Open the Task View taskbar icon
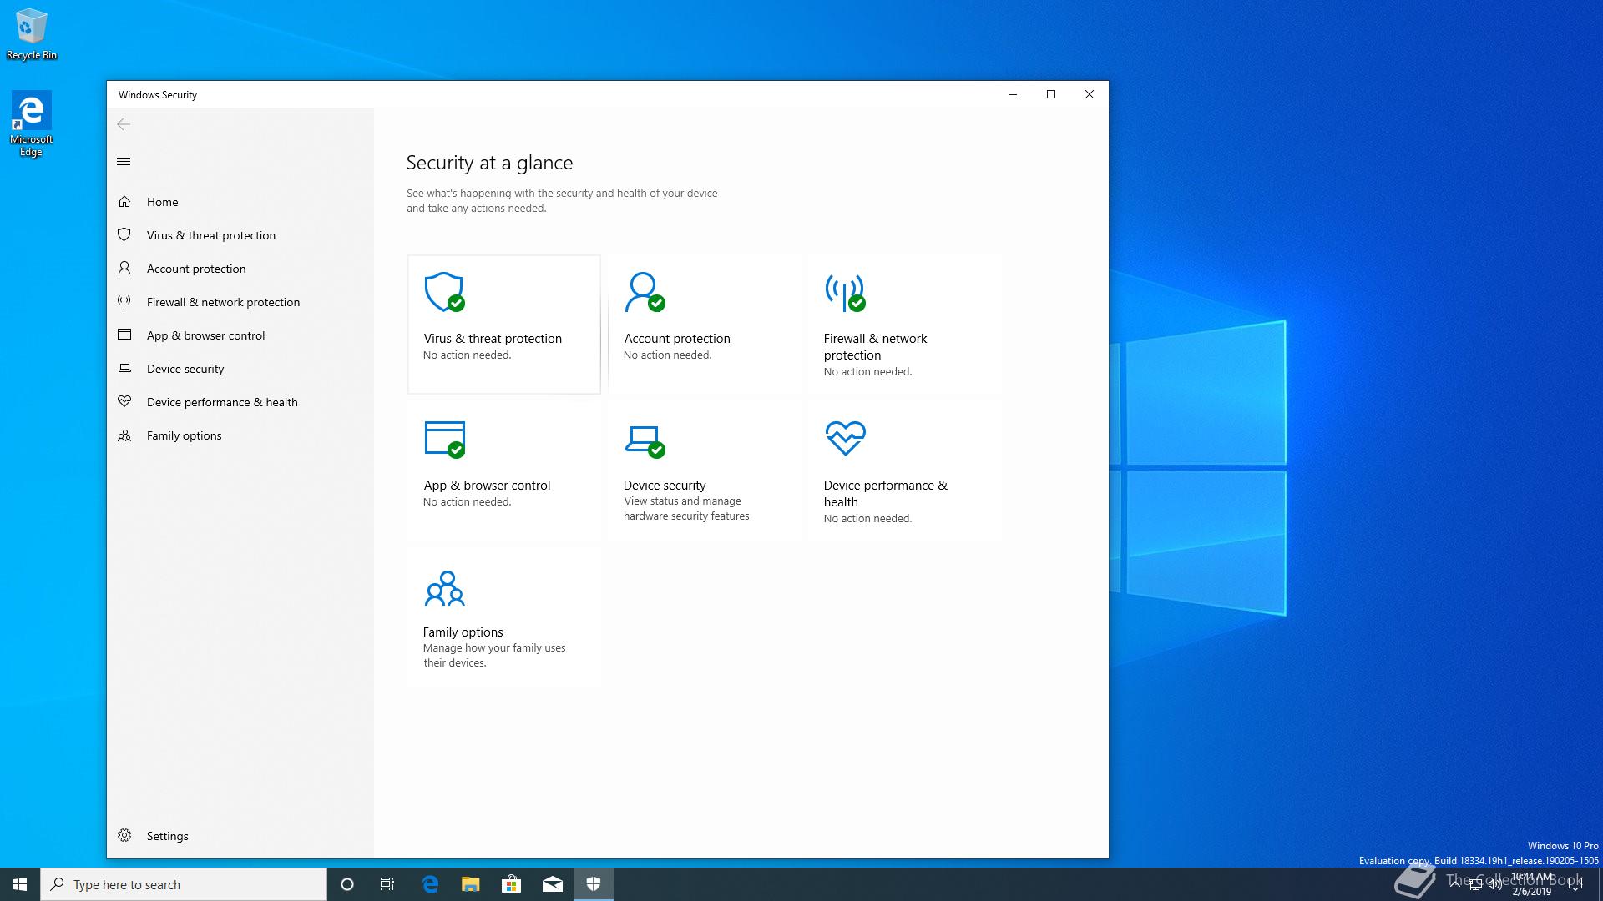Image resolution: width=1603 pixels, height=901 pixels. [x=387, y=884]
